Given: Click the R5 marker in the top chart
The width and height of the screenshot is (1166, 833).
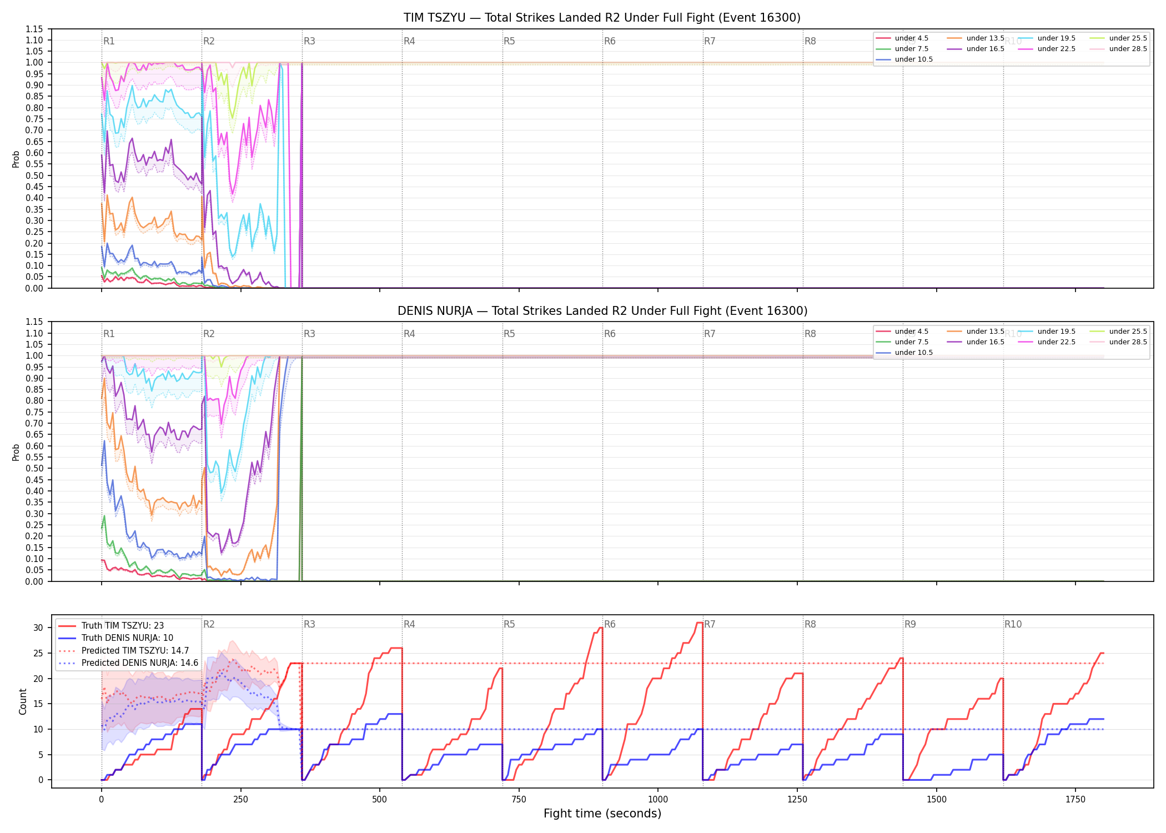Looking at the screenshot, I should coord(509,41).
